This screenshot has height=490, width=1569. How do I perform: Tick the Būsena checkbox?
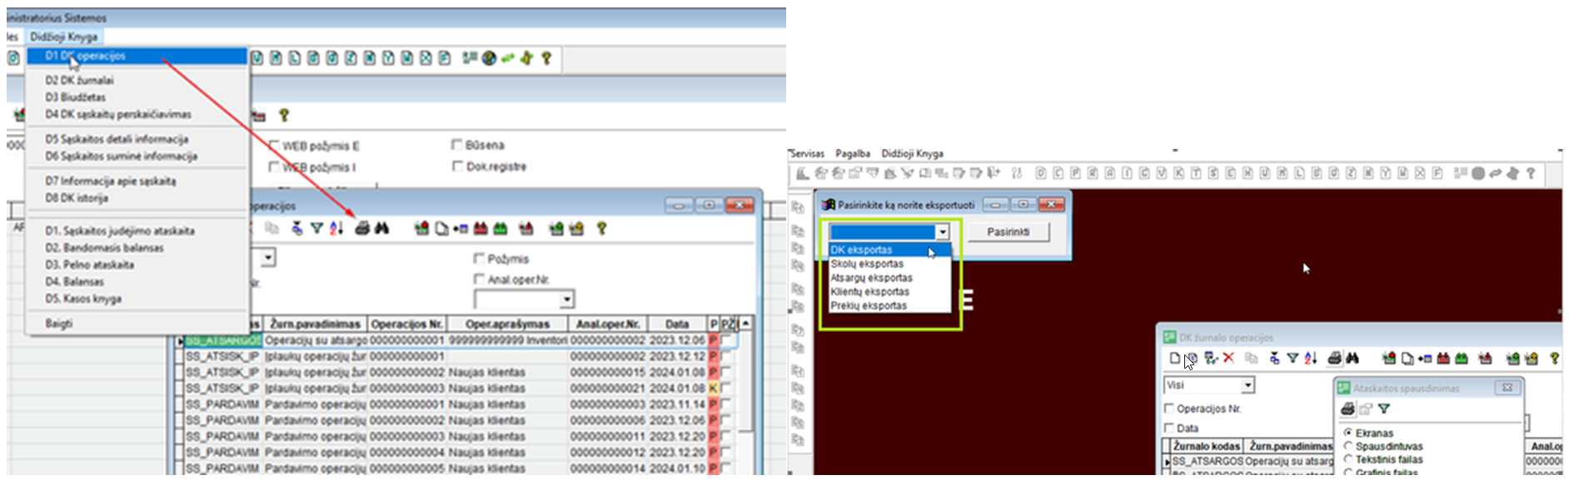click(x=457, y=145)
